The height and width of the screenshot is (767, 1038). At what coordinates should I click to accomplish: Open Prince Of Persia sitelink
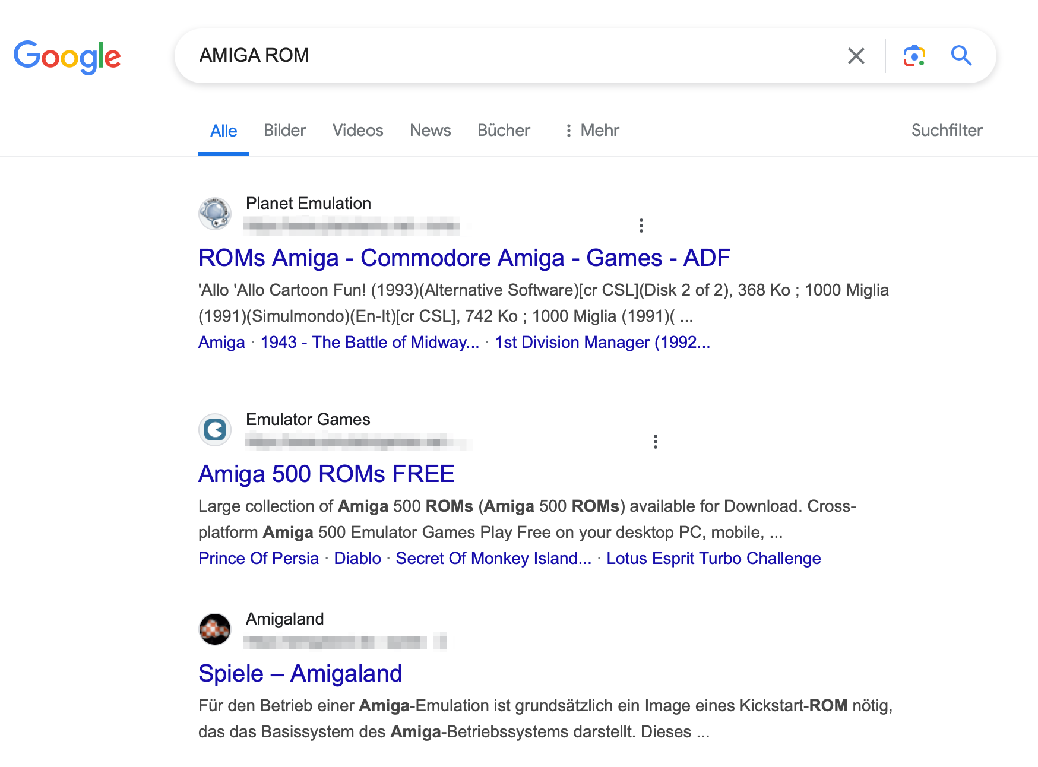pyautogui.click(x=258, y=559)
